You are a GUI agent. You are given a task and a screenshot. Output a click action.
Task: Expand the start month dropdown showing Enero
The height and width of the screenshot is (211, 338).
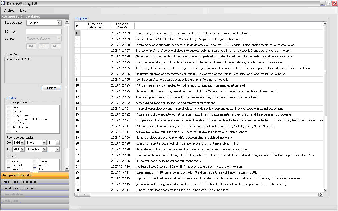44,143
